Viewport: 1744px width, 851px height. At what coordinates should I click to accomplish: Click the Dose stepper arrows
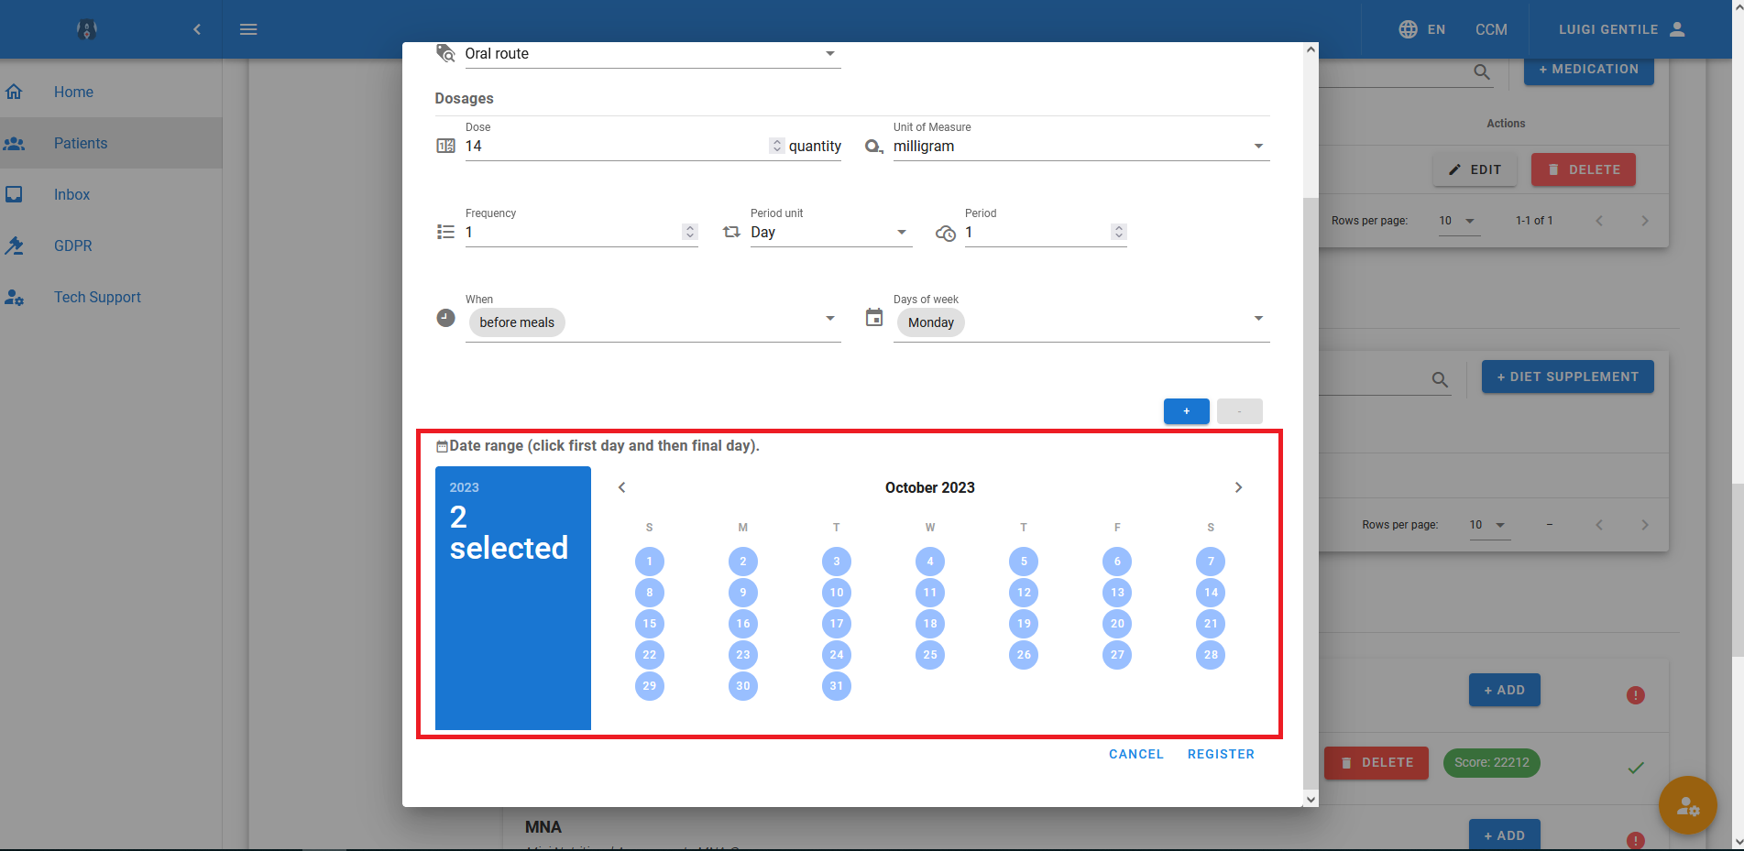pyautogui.click(x=776, y=146)
